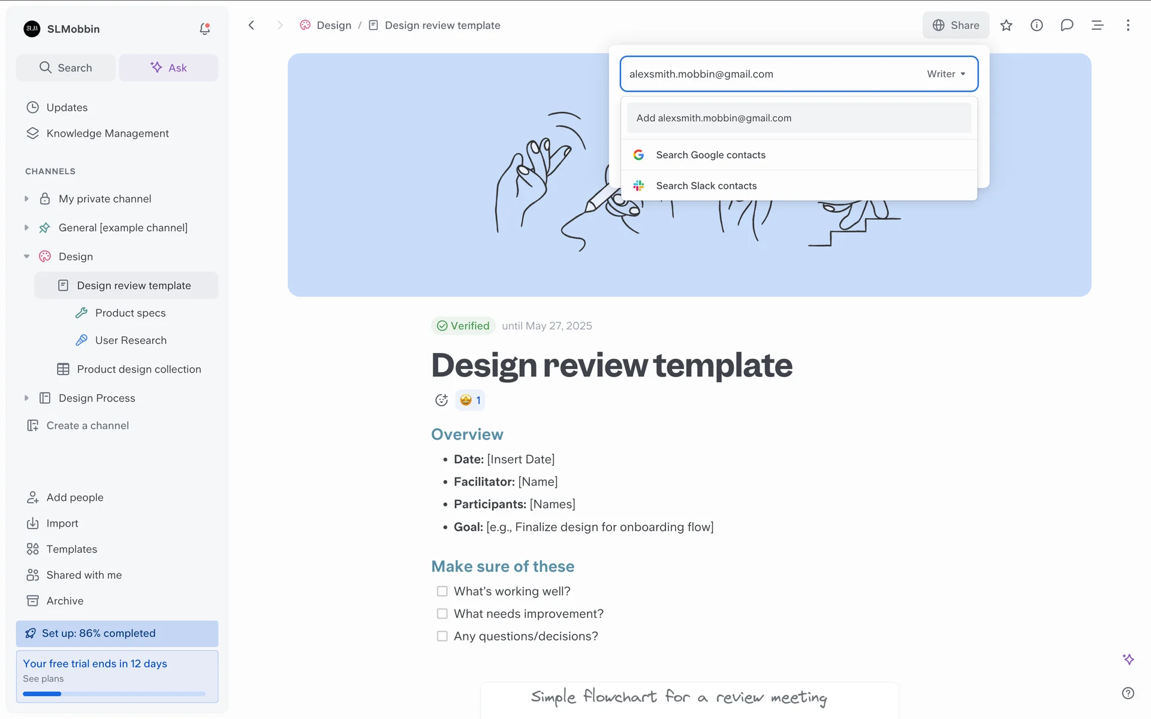Click the Ask button in sidebar

168,68
